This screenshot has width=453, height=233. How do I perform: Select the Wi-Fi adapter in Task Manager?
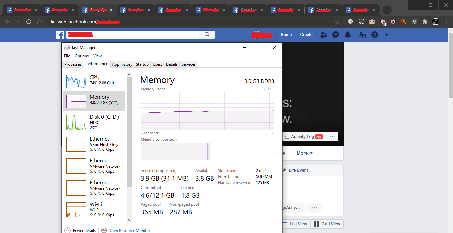(x=94, y=209)
